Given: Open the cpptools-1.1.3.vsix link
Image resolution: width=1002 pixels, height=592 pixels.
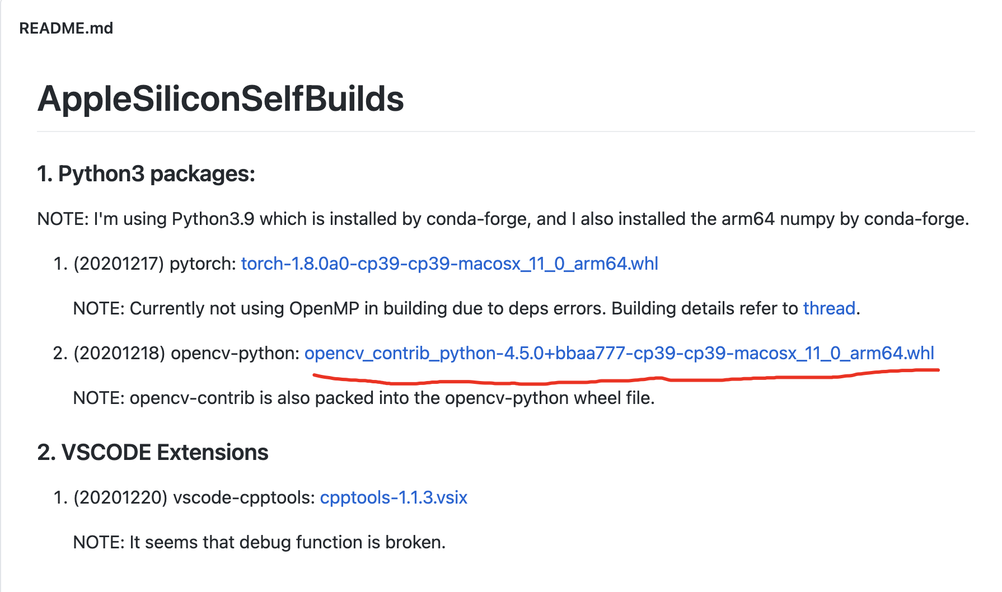Looking at the screenshot, I should coord(393,497).
